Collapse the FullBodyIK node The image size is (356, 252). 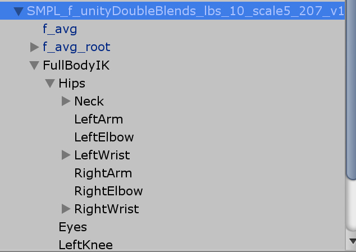[x=35, y=66]
